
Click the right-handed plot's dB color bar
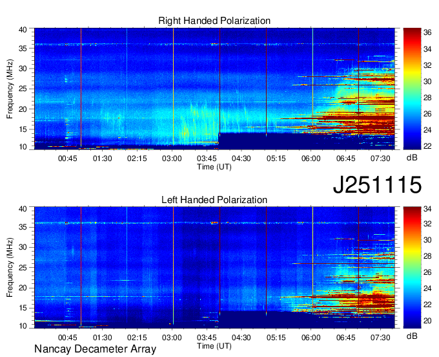tap(411, 87)
